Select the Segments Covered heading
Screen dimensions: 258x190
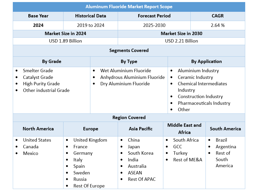point(129,50)
